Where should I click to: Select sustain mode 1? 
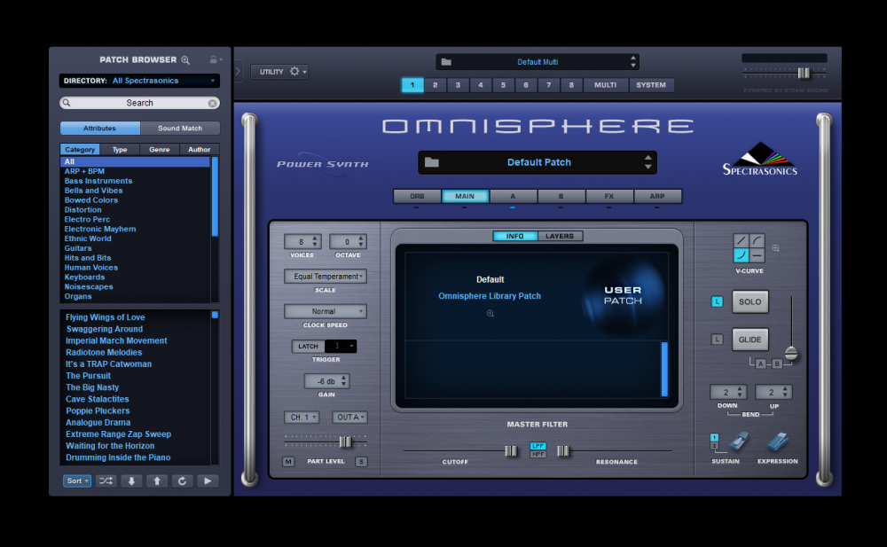(714, 437)
